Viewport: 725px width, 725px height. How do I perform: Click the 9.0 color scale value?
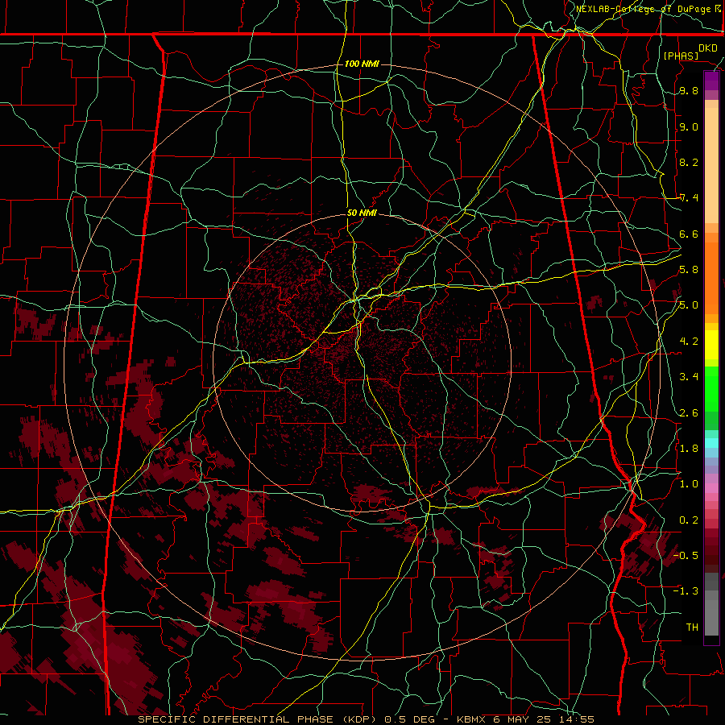pos(689,126)
